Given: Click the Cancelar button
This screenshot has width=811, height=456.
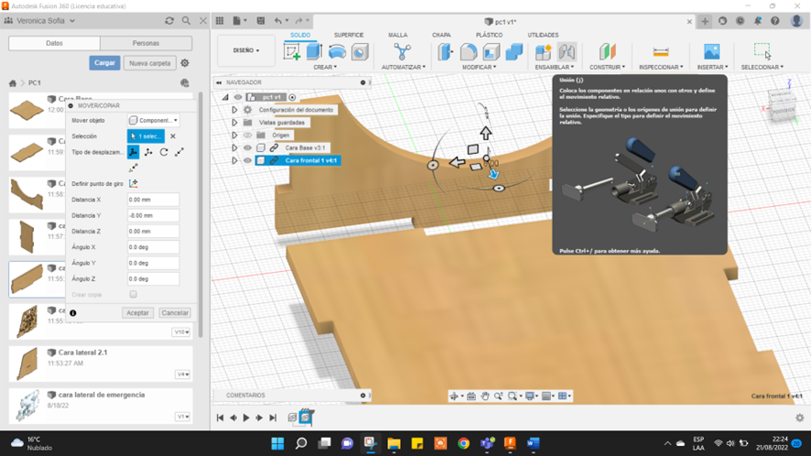Looking at the screenshot, I should coord(175,312).
